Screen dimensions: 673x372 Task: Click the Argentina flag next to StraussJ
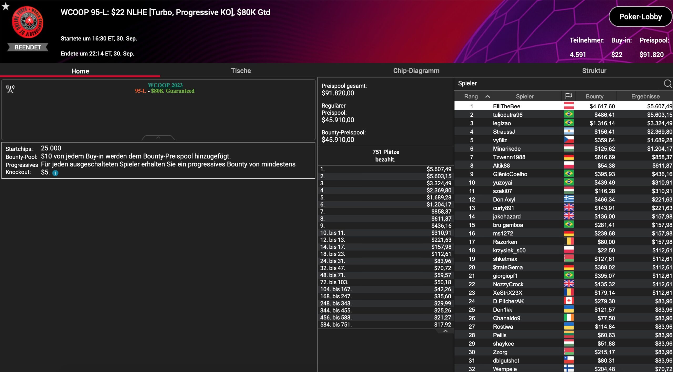(569, 131)
